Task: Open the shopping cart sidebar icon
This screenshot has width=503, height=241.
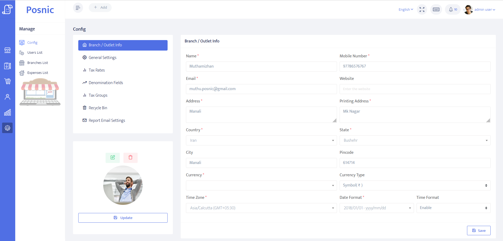Action: tap(7, 81)
